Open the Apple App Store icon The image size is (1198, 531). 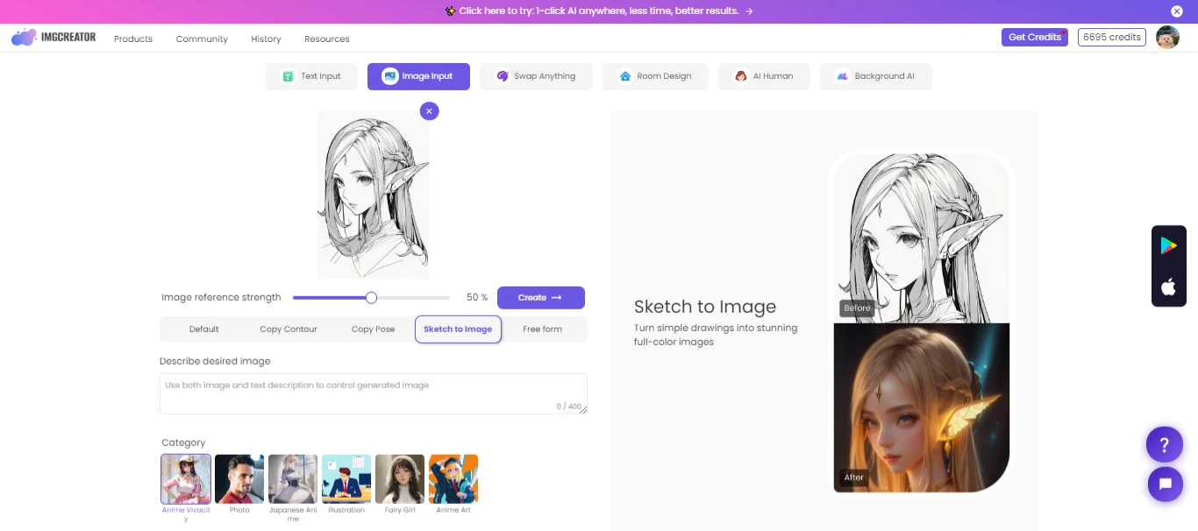point(1168,287)
